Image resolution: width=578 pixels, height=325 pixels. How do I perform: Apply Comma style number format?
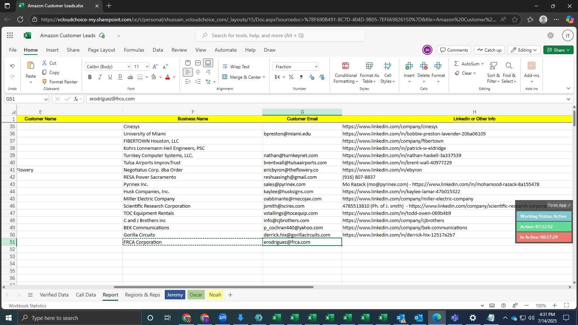point(301,77)
